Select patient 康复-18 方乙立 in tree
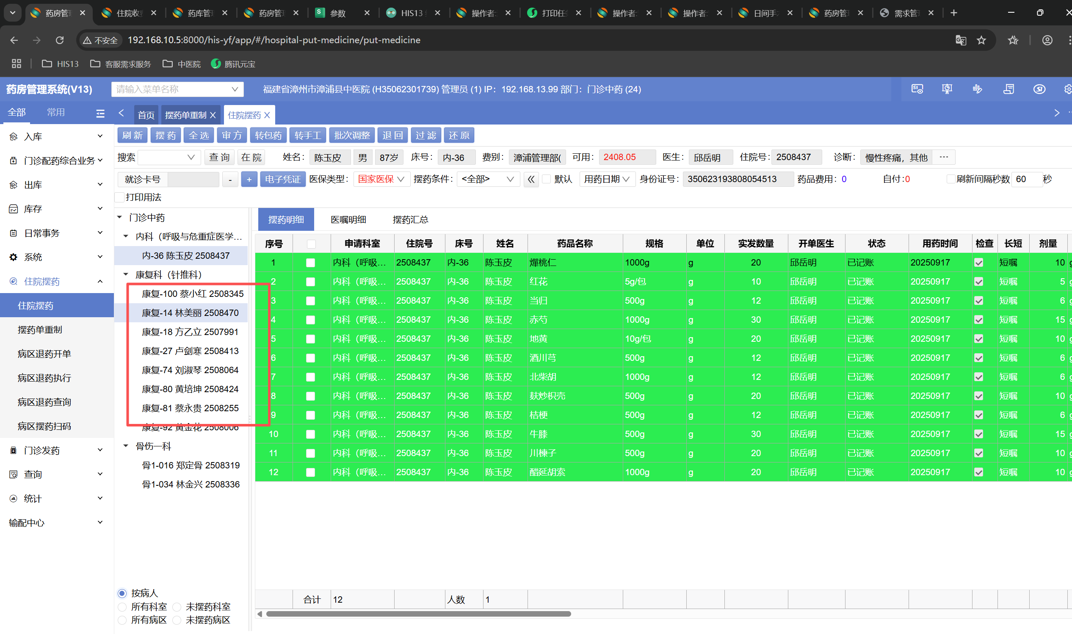1072x634 pixels. tap(190, 332)
